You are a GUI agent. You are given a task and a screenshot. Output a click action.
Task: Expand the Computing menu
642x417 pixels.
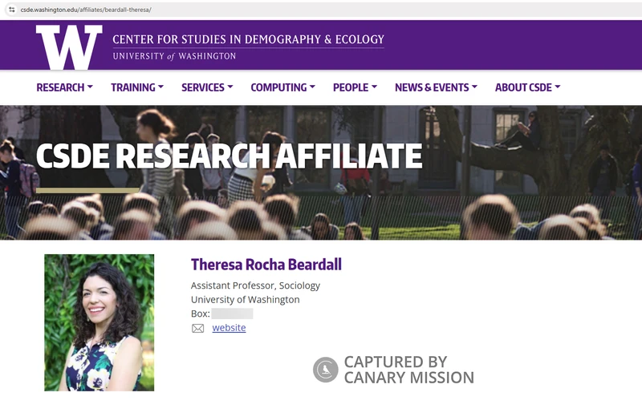tap(283, 87)
